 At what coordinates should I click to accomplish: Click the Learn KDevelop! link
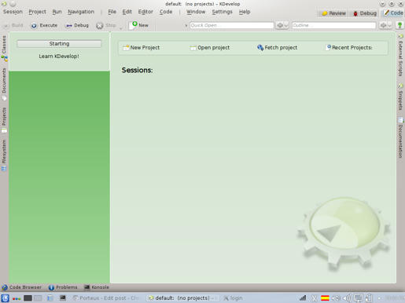[x=59, y=57]
